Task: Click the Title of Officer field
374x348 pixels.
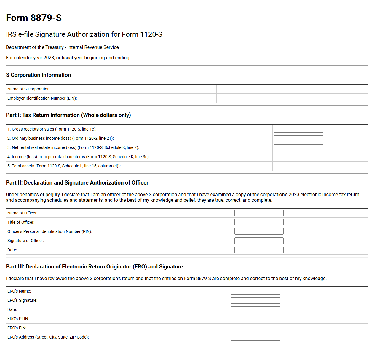Action: [x=259, y=222]
